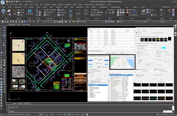
Task: Click Cancel in Area calculation settings dialog
Action: [x=154, y=80]
